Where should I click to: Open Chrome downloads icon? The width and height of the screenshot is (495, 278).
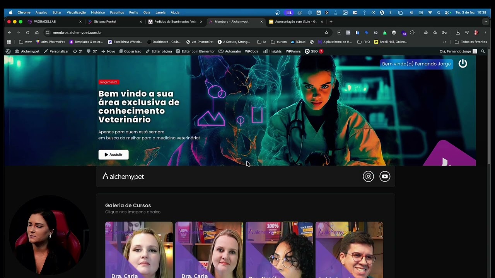(457, 32)
